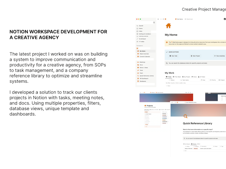Open the Meetings page in sidebar
226x169 pixels.
[x=141, y=62]
